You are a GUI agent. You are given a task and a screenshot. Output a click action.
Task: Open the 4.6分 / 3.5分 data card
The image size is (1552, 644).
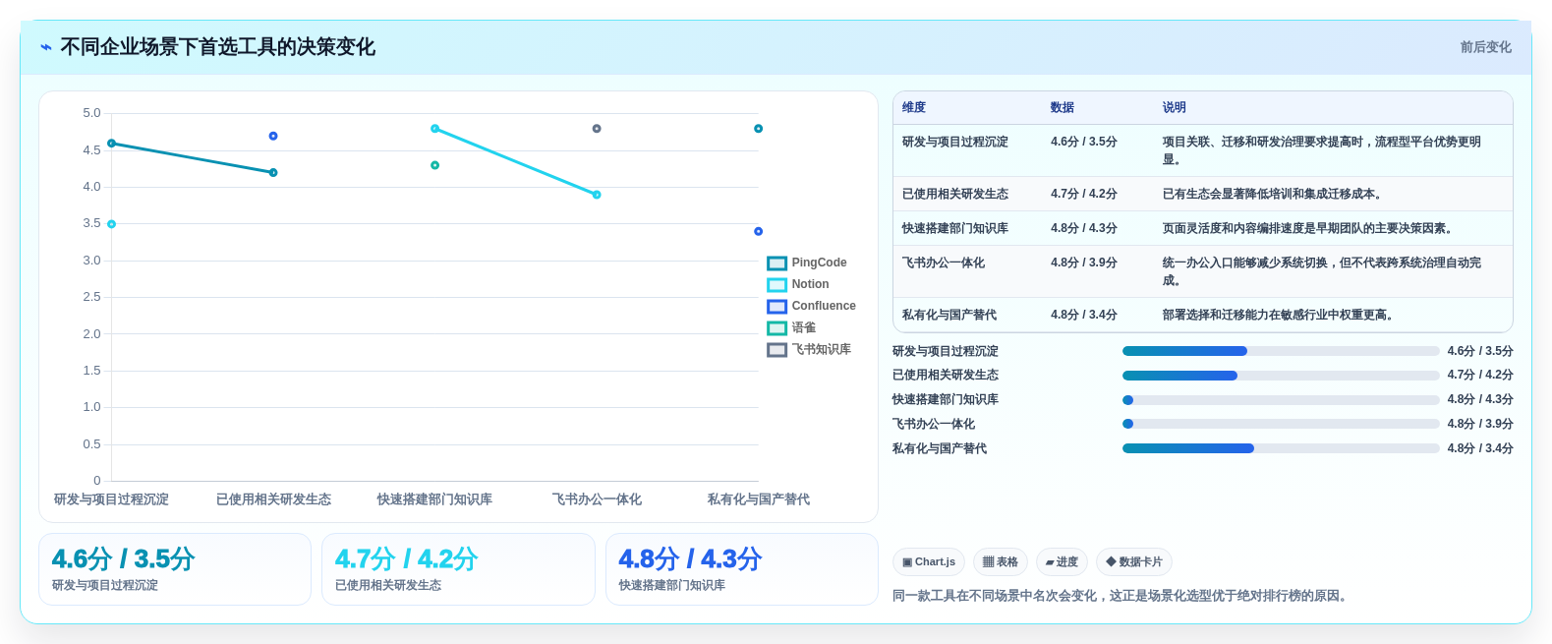175,569
